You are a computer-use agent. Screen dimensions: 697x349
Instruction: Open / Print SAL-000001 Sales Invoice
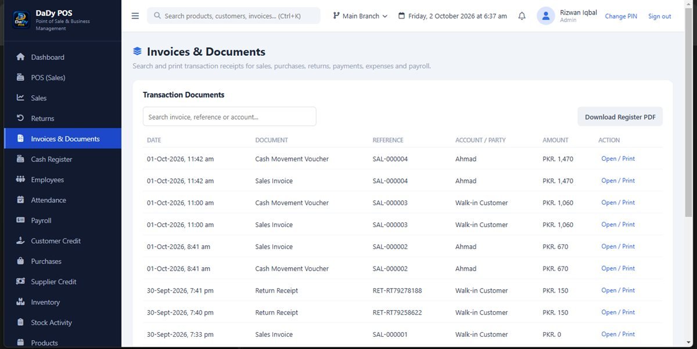(x=618, y=334)
